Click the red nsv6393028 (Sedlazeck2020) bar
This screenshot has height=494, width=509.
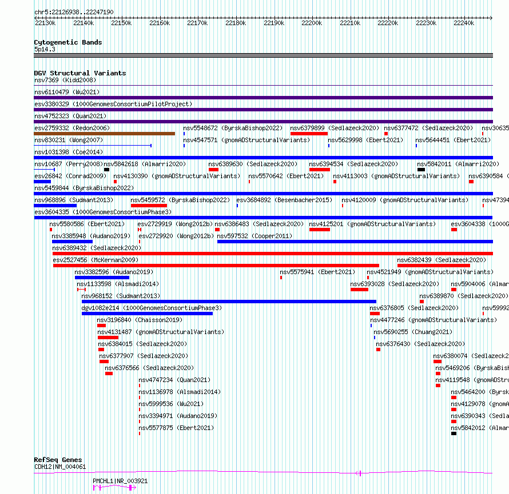(x=359, y=290)
